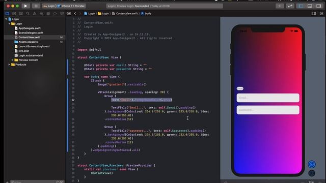Open the Source Control navigator
Image resolution: width=326 pixels, height=183 pixels.
14,14
